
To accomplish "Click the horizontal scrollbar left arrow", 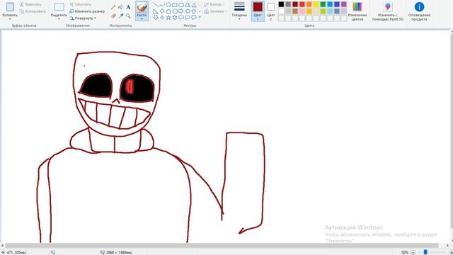I will [2, 246].
